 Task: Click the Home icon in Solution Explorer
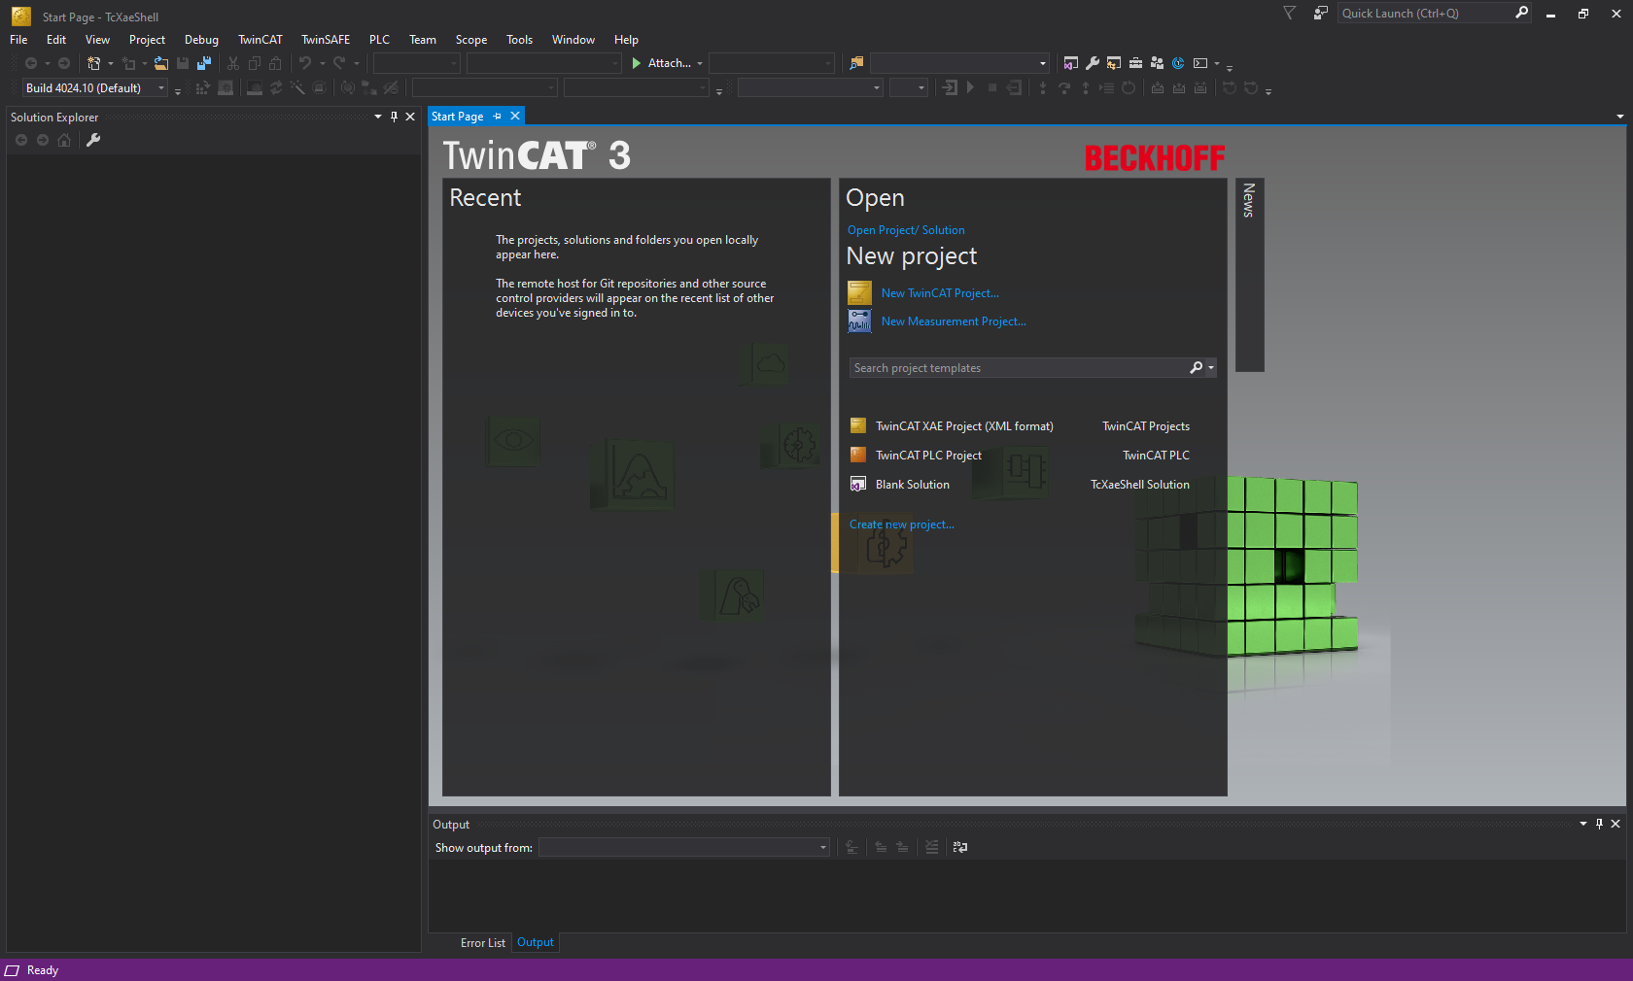64,140
